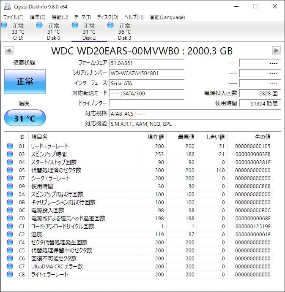Click the 対応機能 field S.M.A.R.T., AAM, NCQ, GPL
The width and height of the screenshot is (285, 292).
195,124
